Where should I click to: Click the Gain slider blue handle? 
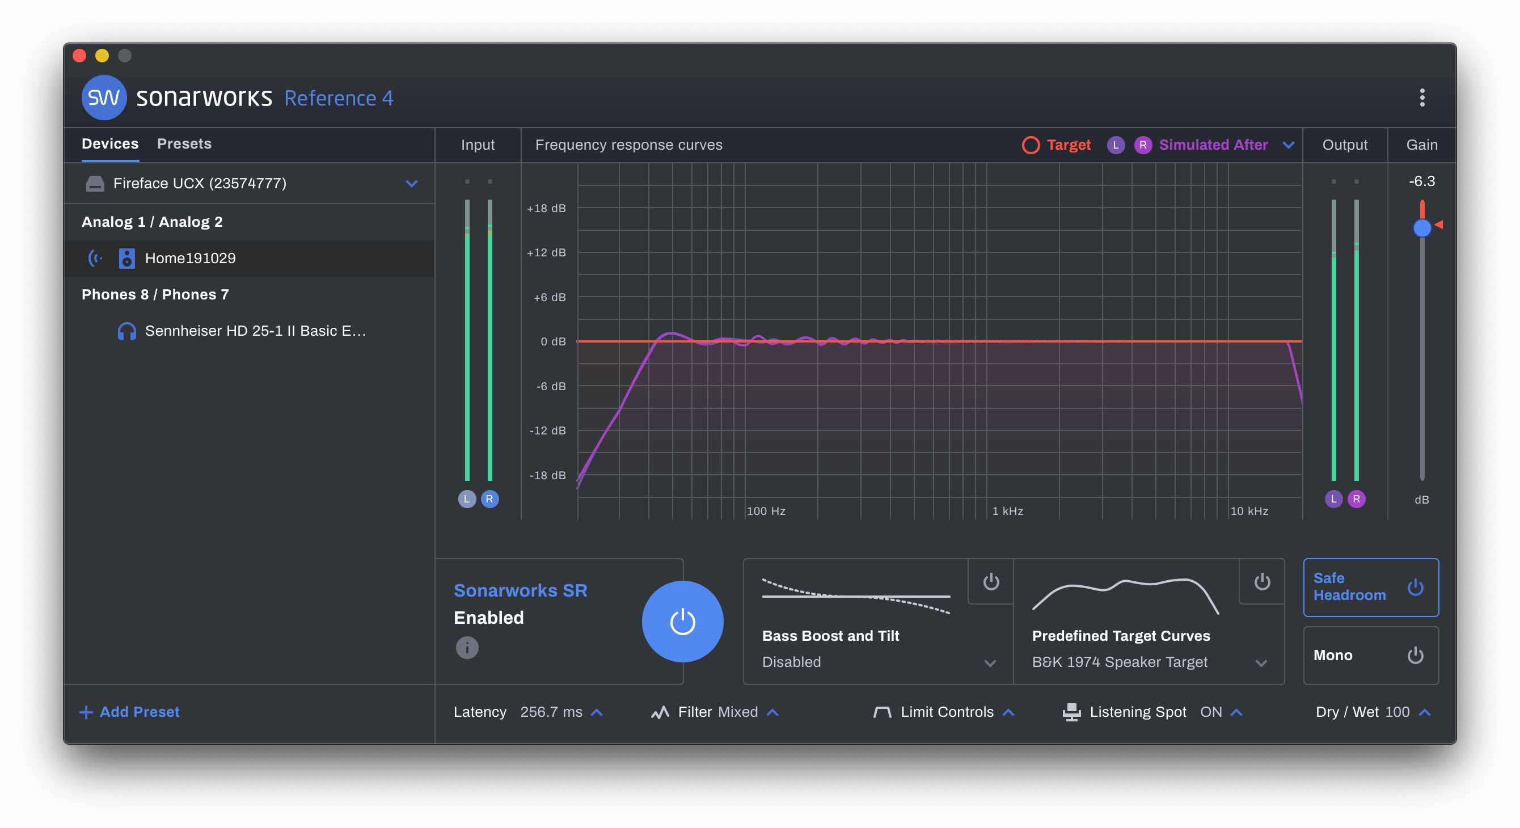pos(1422,227)
